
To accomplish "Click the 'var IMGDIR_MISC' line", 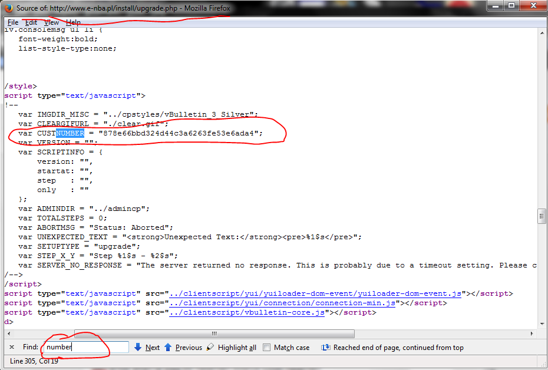I will [x=138, y=114].
